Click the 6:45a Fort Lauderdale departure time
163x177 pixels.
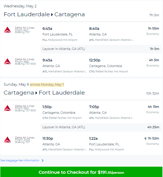pyautogui.click(x=47, y=29)
